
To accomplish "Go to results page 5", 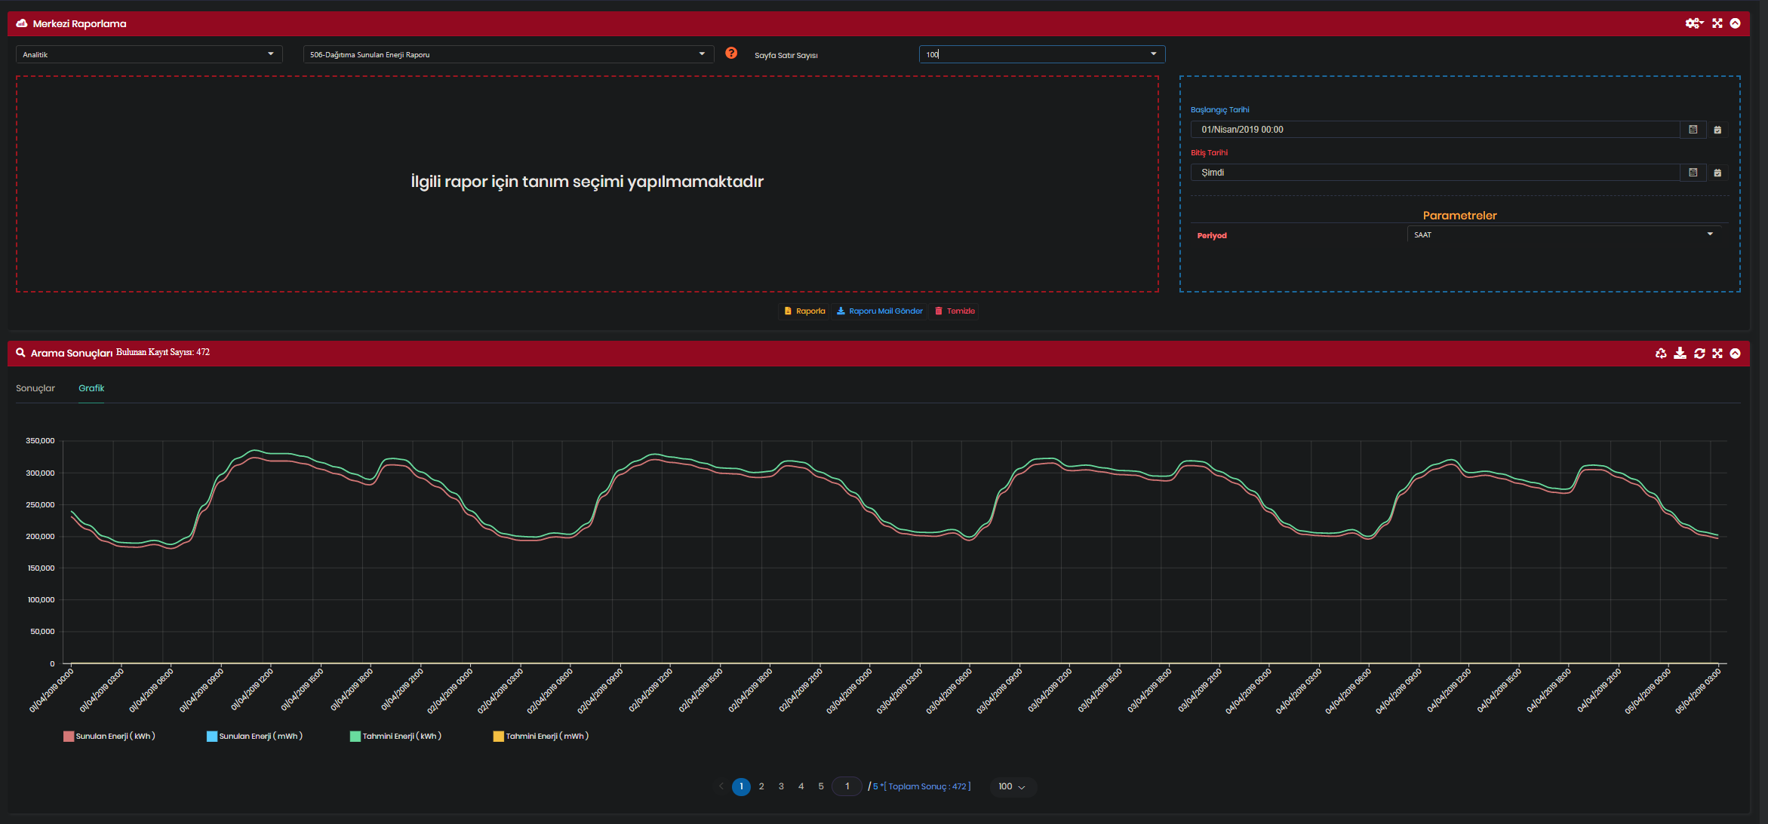I will pyautogui.click(x=821, y=786).
